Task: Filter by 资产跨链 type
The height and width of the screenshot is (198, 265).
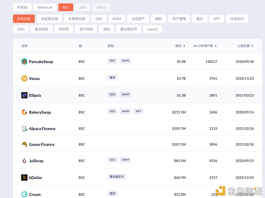Action: (x=86, y=29)
